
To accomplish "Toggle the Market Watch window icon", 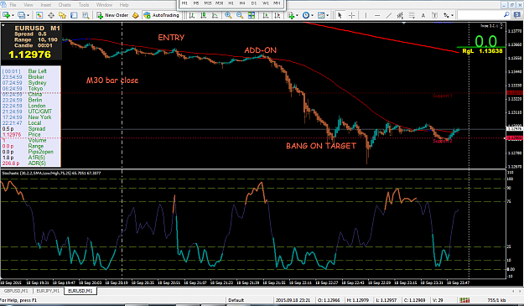I will [x=39, y=15].
